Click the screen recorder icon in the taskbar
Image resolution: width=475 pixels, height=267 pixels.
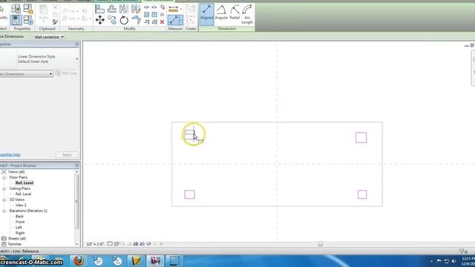(x=174, y=260)
